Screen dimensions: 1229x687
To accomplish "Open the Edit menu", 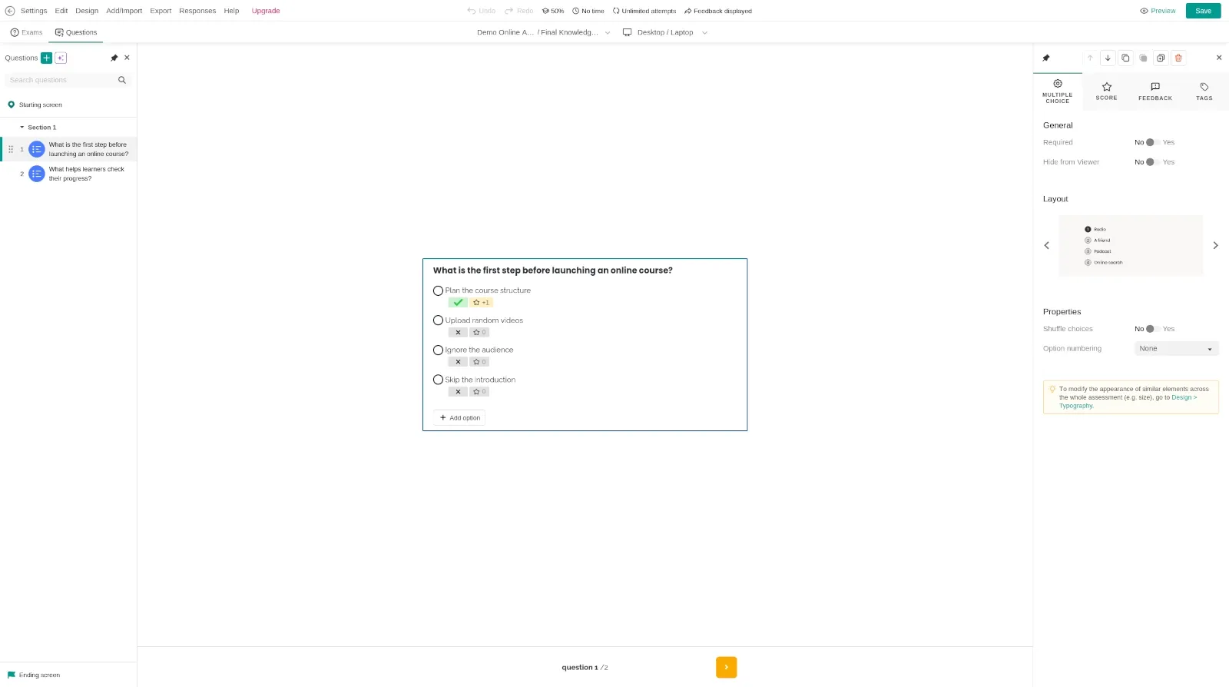I will point(61,11).
